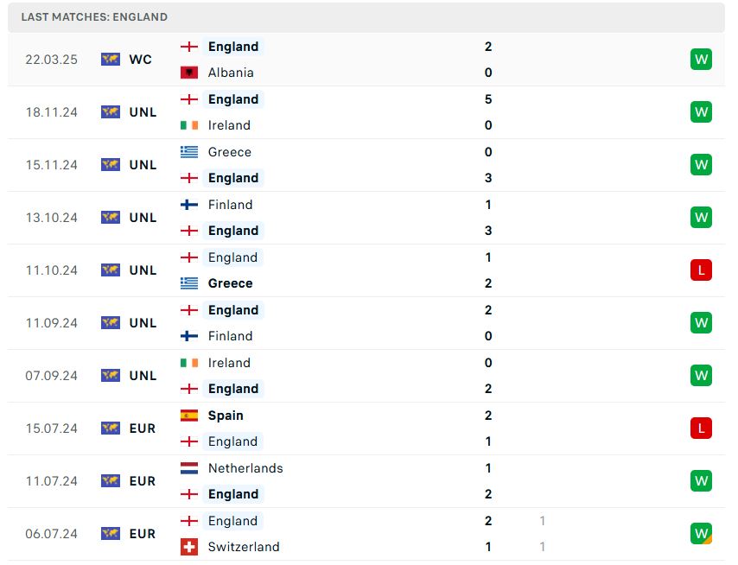Click the green W badge for Albania match
Screen dimensions: 738x565
701,60
